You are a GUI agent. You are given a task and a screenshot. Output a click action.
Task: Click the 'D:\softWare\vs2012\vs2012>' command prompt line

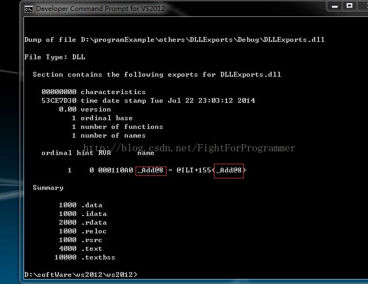click(x=81, y=275)
